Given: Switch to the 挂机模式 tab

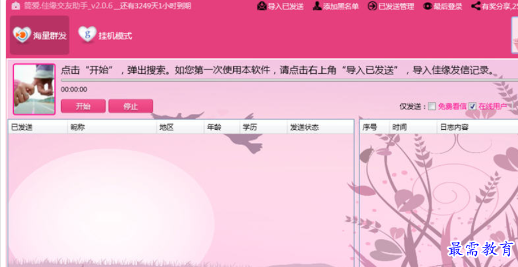Looking at the screenshot, I should pos(105,35).
